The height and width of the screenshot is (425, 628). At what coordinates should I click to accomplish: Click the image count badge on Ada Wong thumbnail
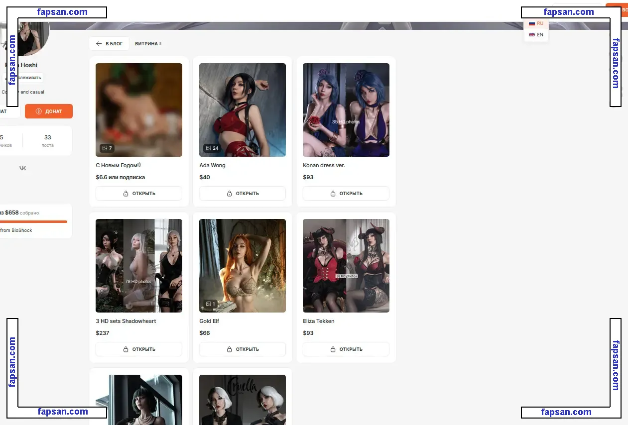coord(211,148)
